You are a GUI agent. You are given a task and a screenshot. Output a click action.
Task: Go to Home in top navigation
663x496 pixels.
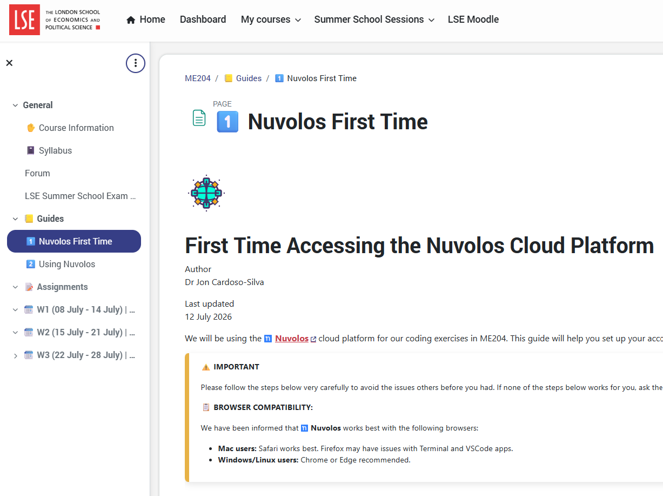[146, 19]
